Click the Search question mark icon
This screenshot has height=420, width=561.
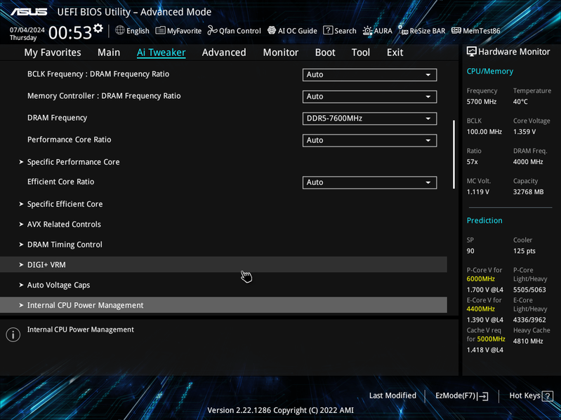(328, 30)
